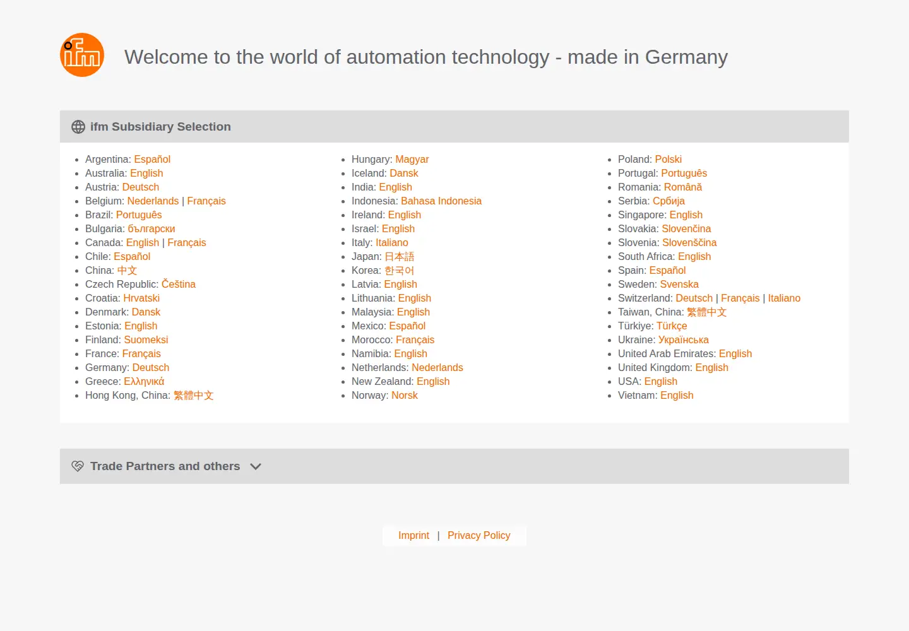Select Magyar for Hungary
This screenshot has height=631, width=909.
(412, 159)
